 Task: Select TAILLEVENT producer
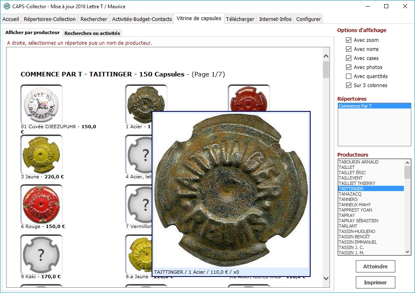coord(371,178)
